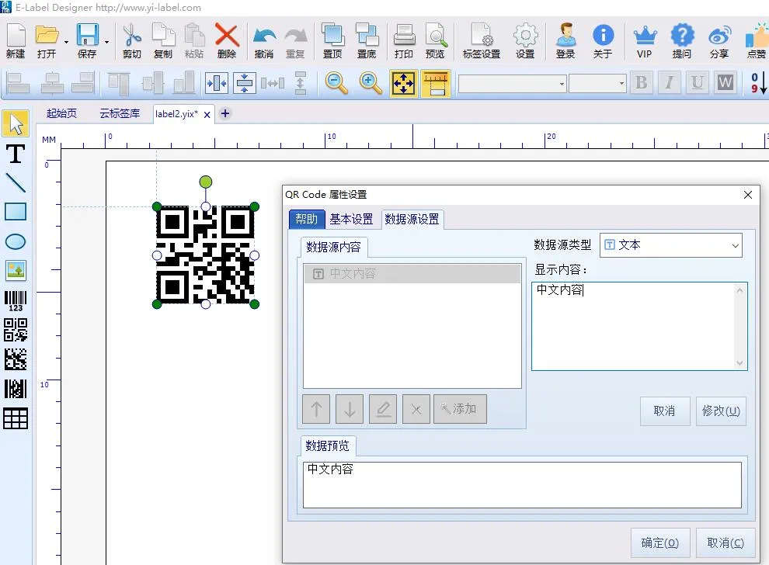Select the QR code tool
769x565 pixels.
coord(16,330)
